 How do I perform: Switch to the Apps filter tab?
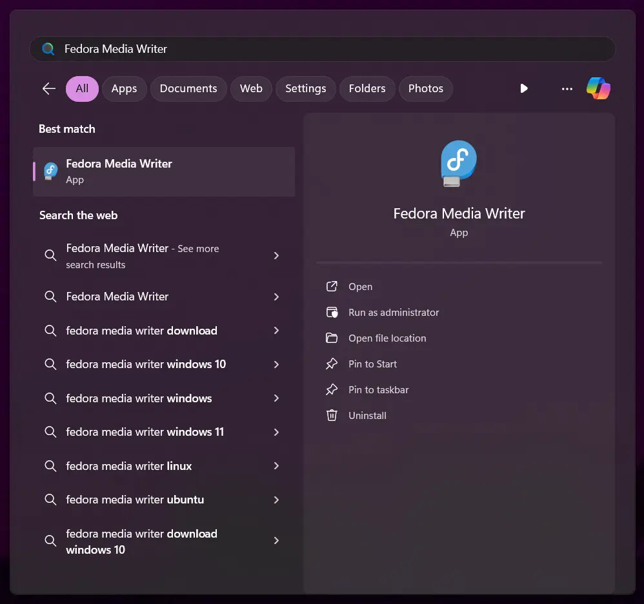pyautogui.click(x=124, y=88)
